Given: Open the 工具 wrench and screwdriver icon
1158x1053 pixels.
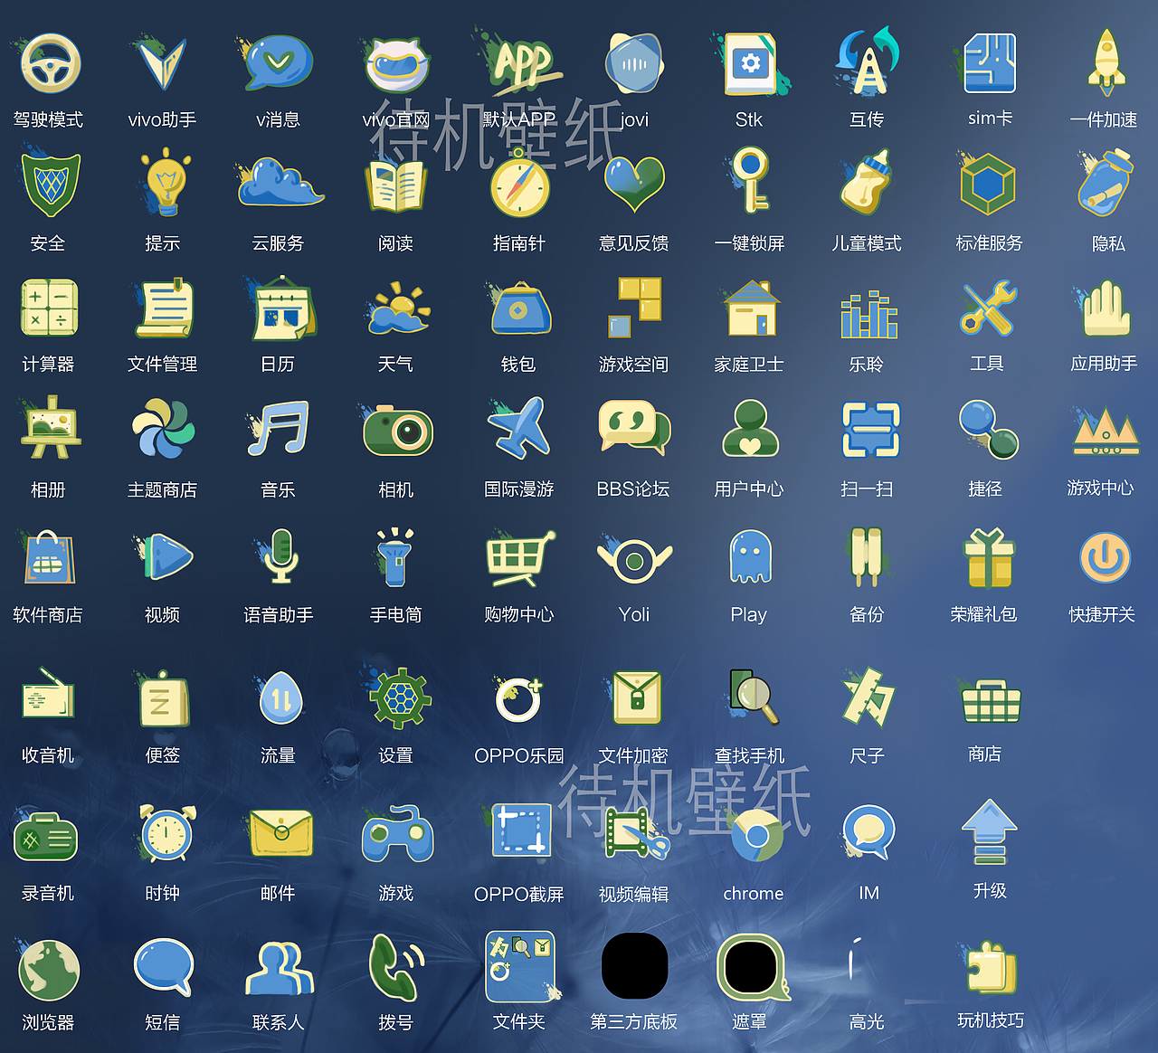Looking at the screenshot, I should pyautogui.click(x=988, y=308).
